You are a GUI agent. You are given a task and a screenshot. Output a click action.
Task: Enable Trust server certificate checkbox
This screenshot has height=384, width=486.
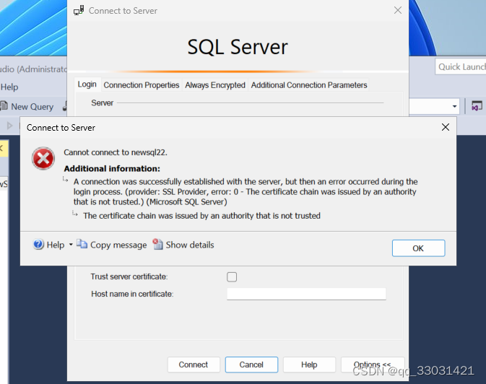point(232,276)
